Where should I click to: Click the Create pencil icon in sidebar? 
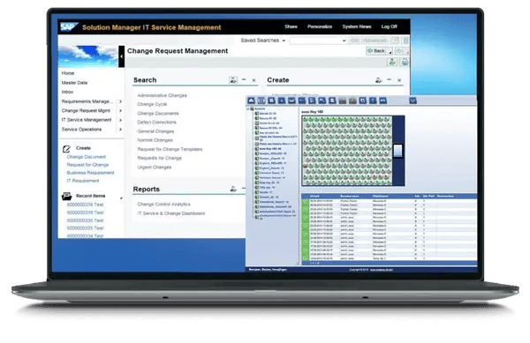[66, 148]
